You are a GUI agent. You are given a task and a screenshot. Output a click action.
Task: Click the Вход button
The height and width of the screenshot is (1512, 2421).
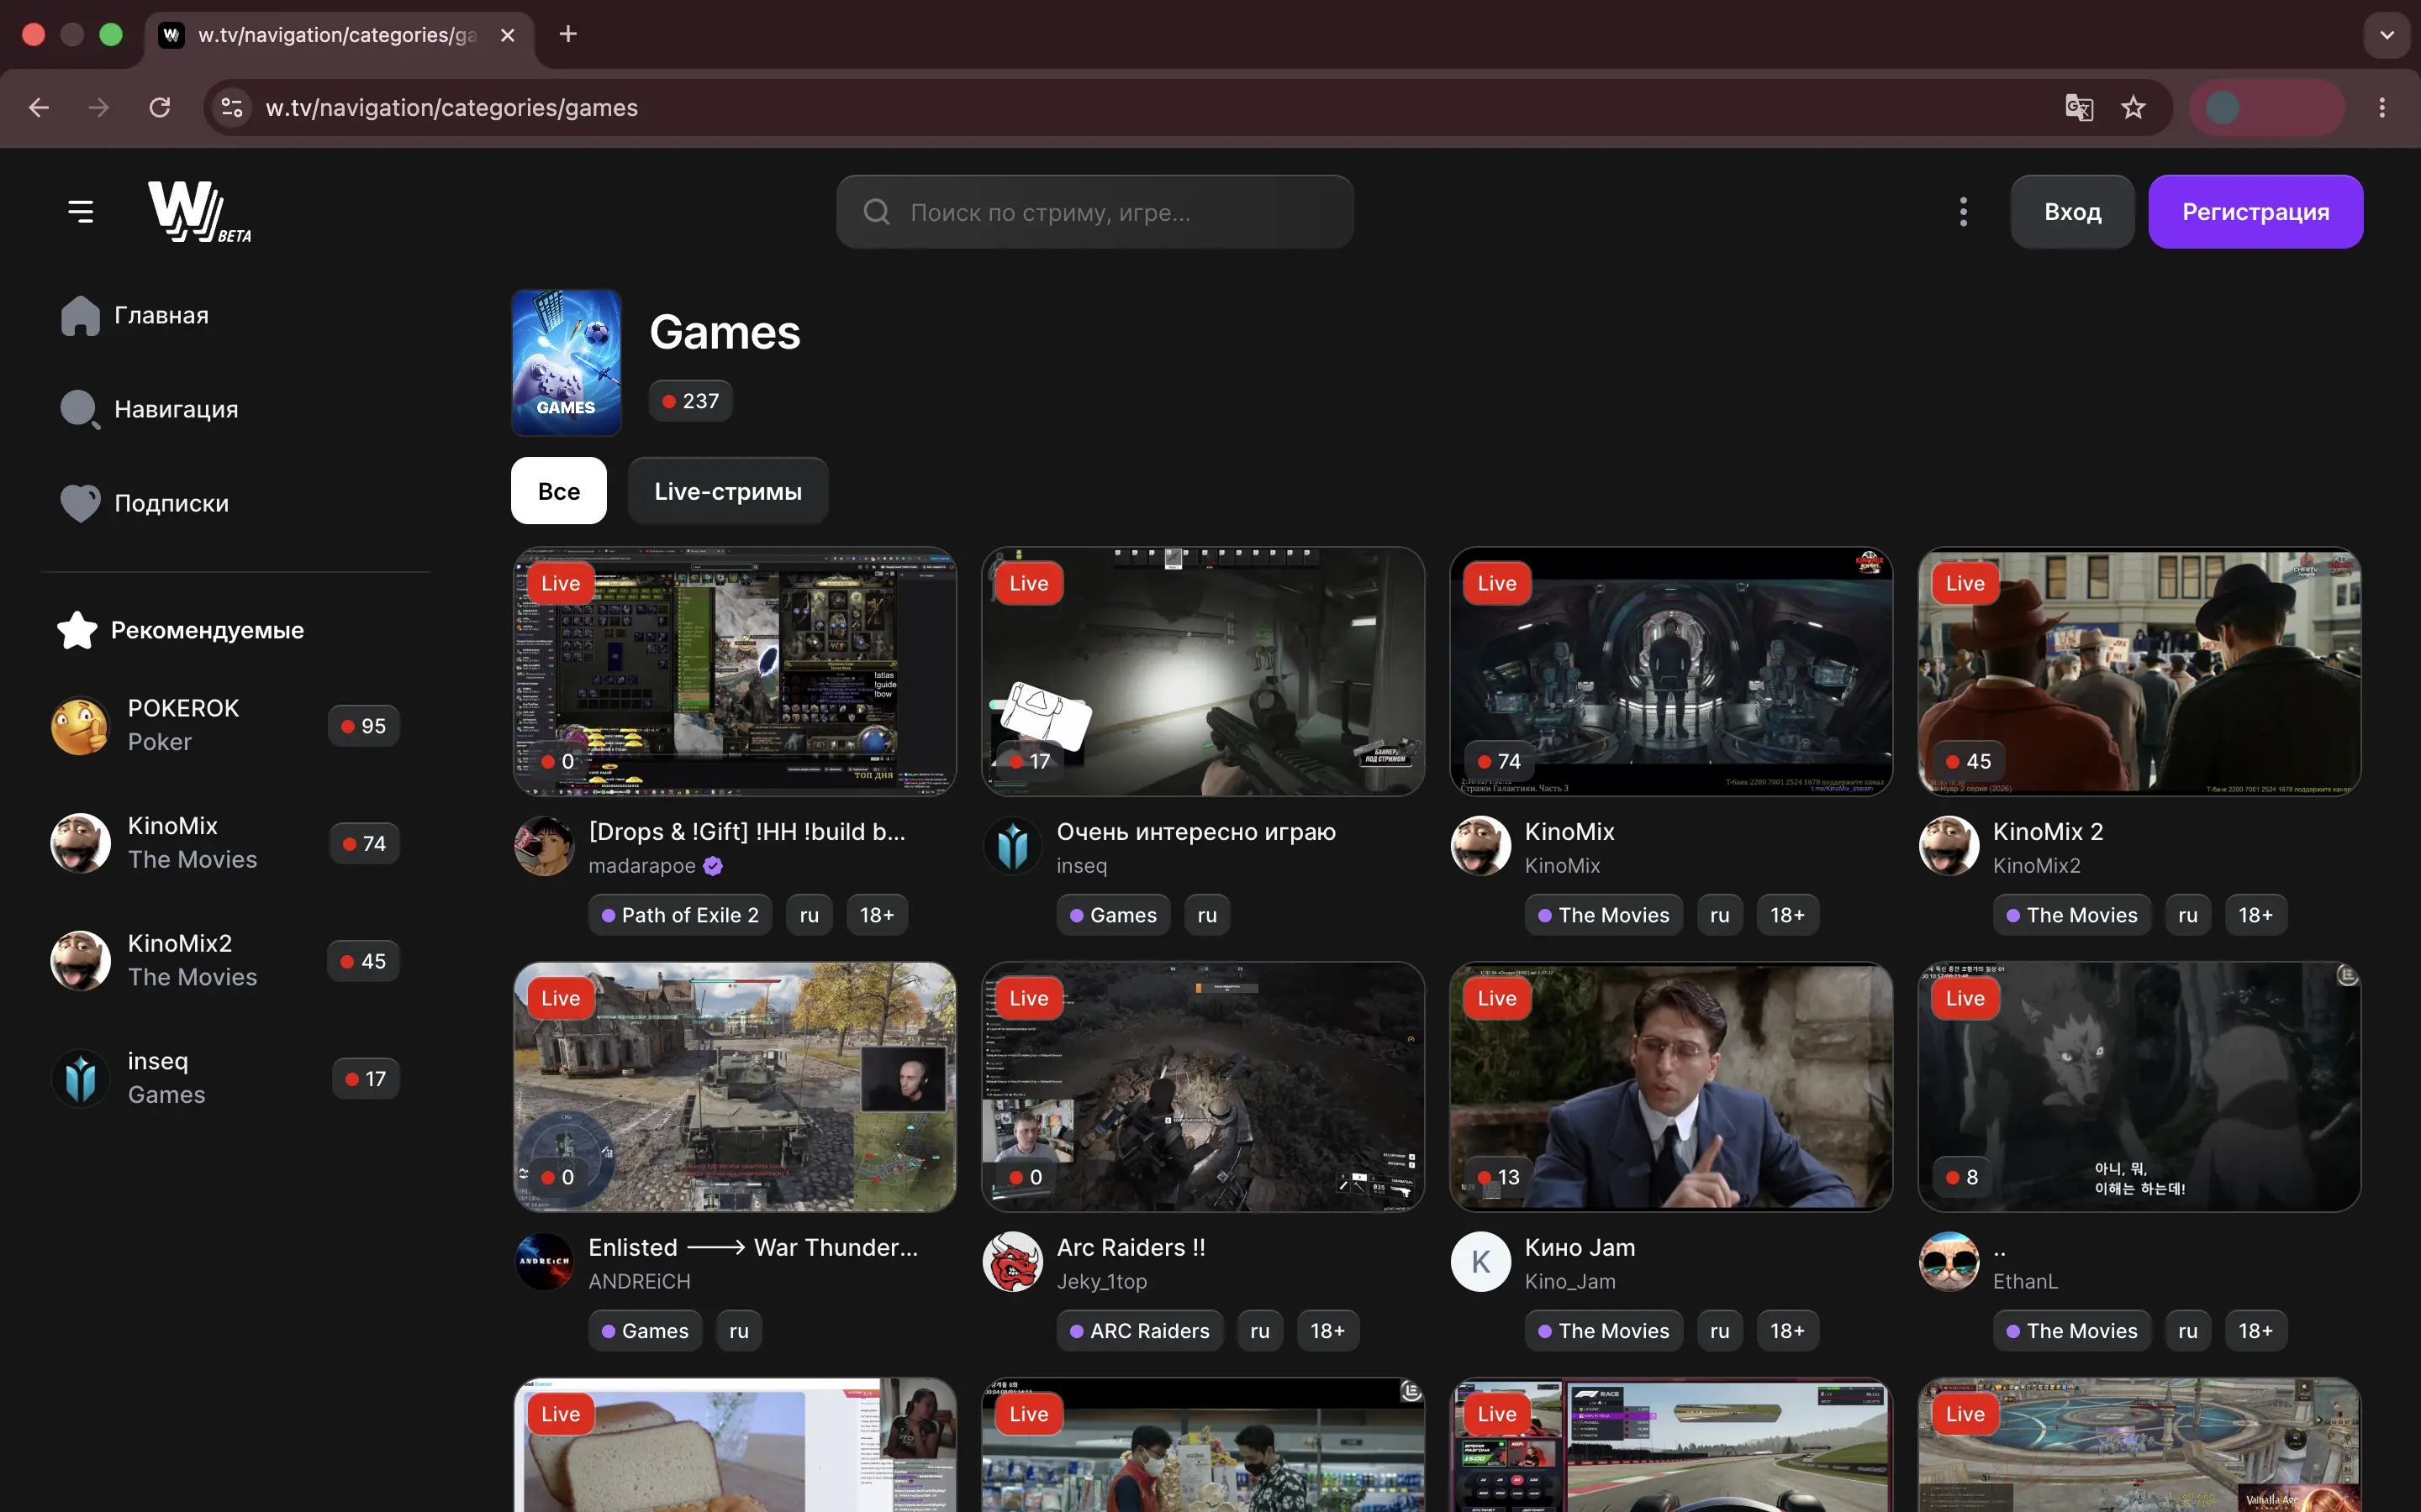coord(2072,212)
